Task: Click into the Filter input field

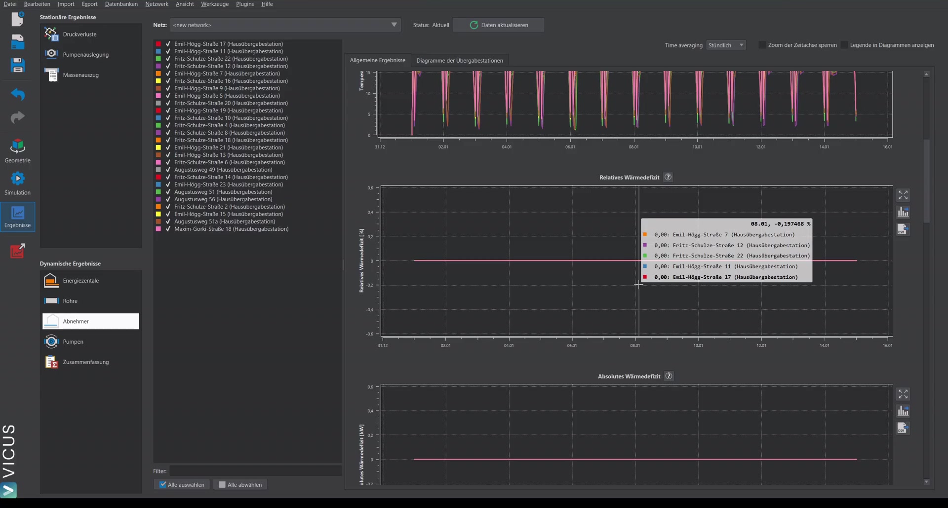Action: [256, 471]
